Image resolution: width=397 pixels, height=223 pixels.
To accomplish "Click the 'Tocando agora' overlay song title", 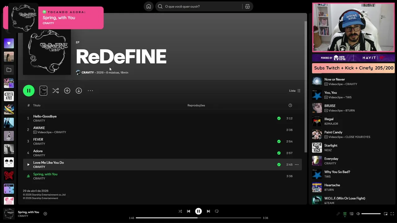I will click(x=59, y=18).
